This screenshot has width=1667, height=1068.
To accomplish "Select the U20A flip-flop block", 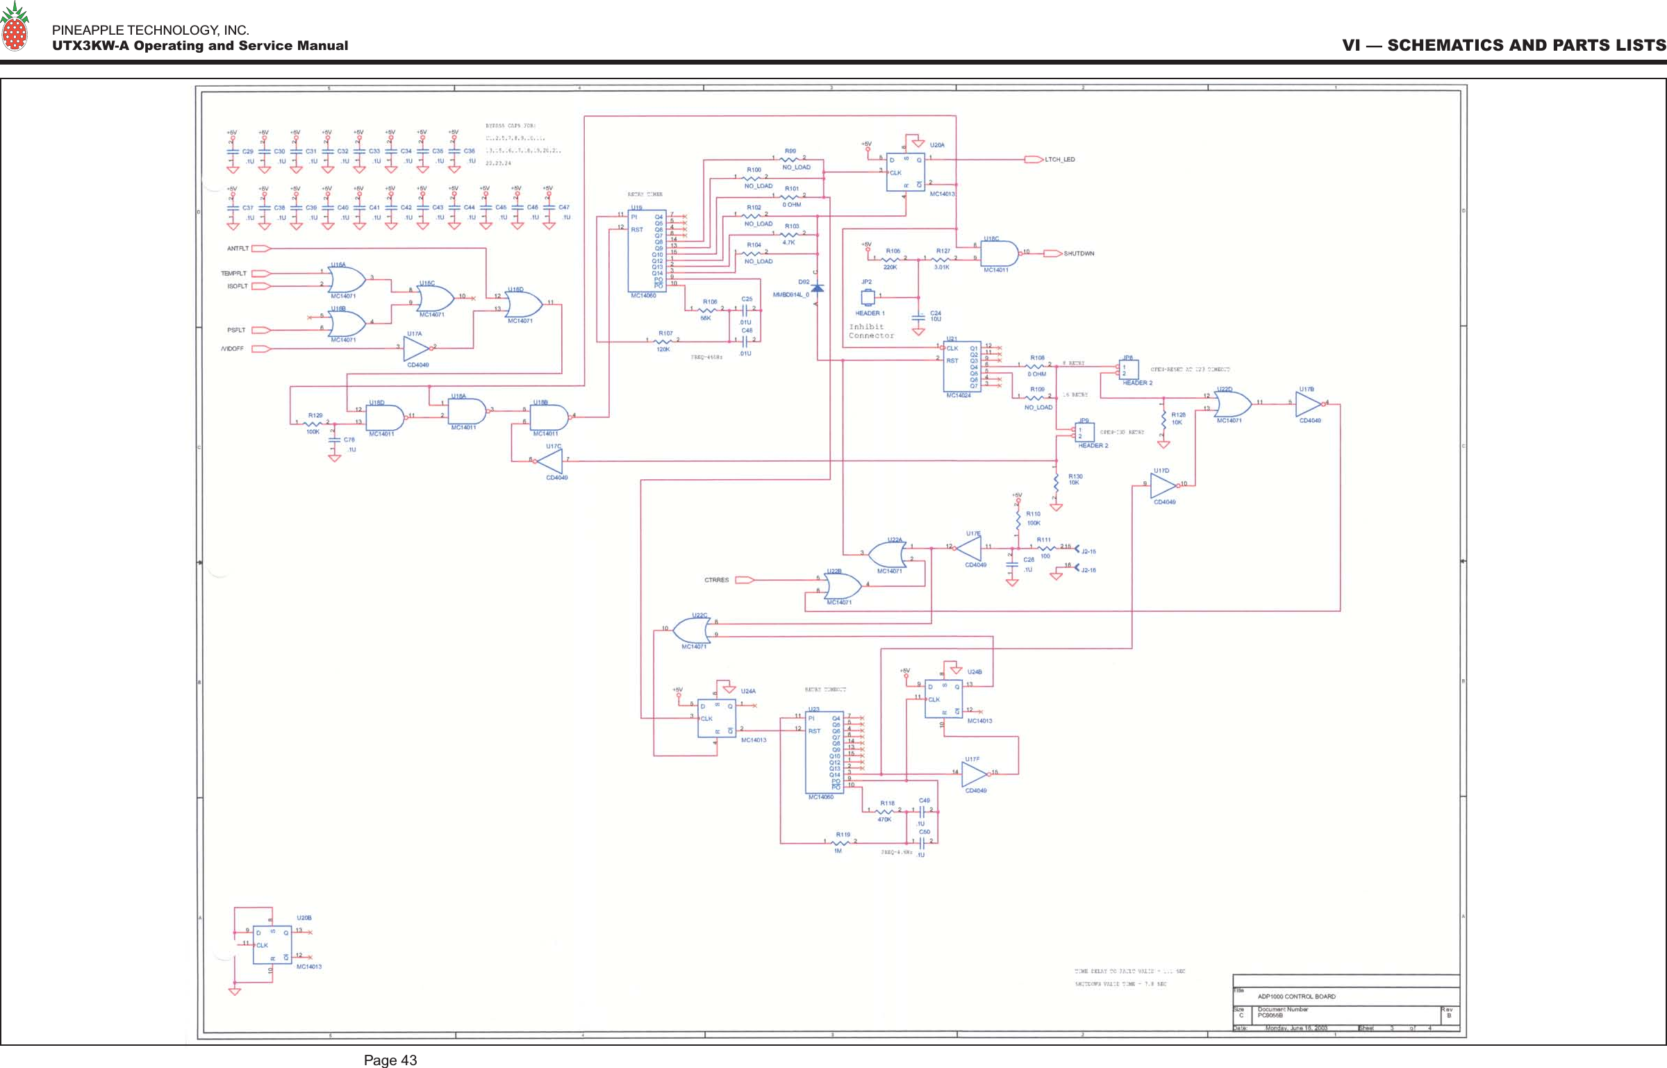I will pyautogui.click(x=906, y=172).
